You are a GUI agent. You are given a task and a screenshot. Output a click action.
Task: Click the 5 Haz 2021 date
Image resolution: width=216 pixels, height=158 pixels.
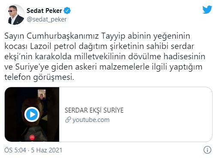[47, 150]
